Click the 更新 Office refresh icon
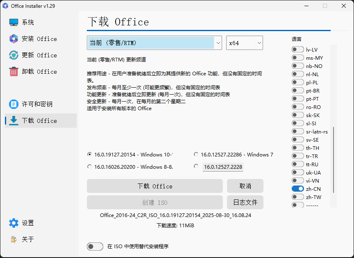Viewport: 354px width, 258px height. coord(13,55)
